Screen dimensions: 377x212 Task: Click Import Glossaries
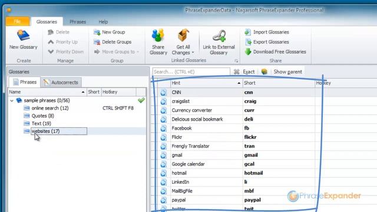[x=267, y=32]
